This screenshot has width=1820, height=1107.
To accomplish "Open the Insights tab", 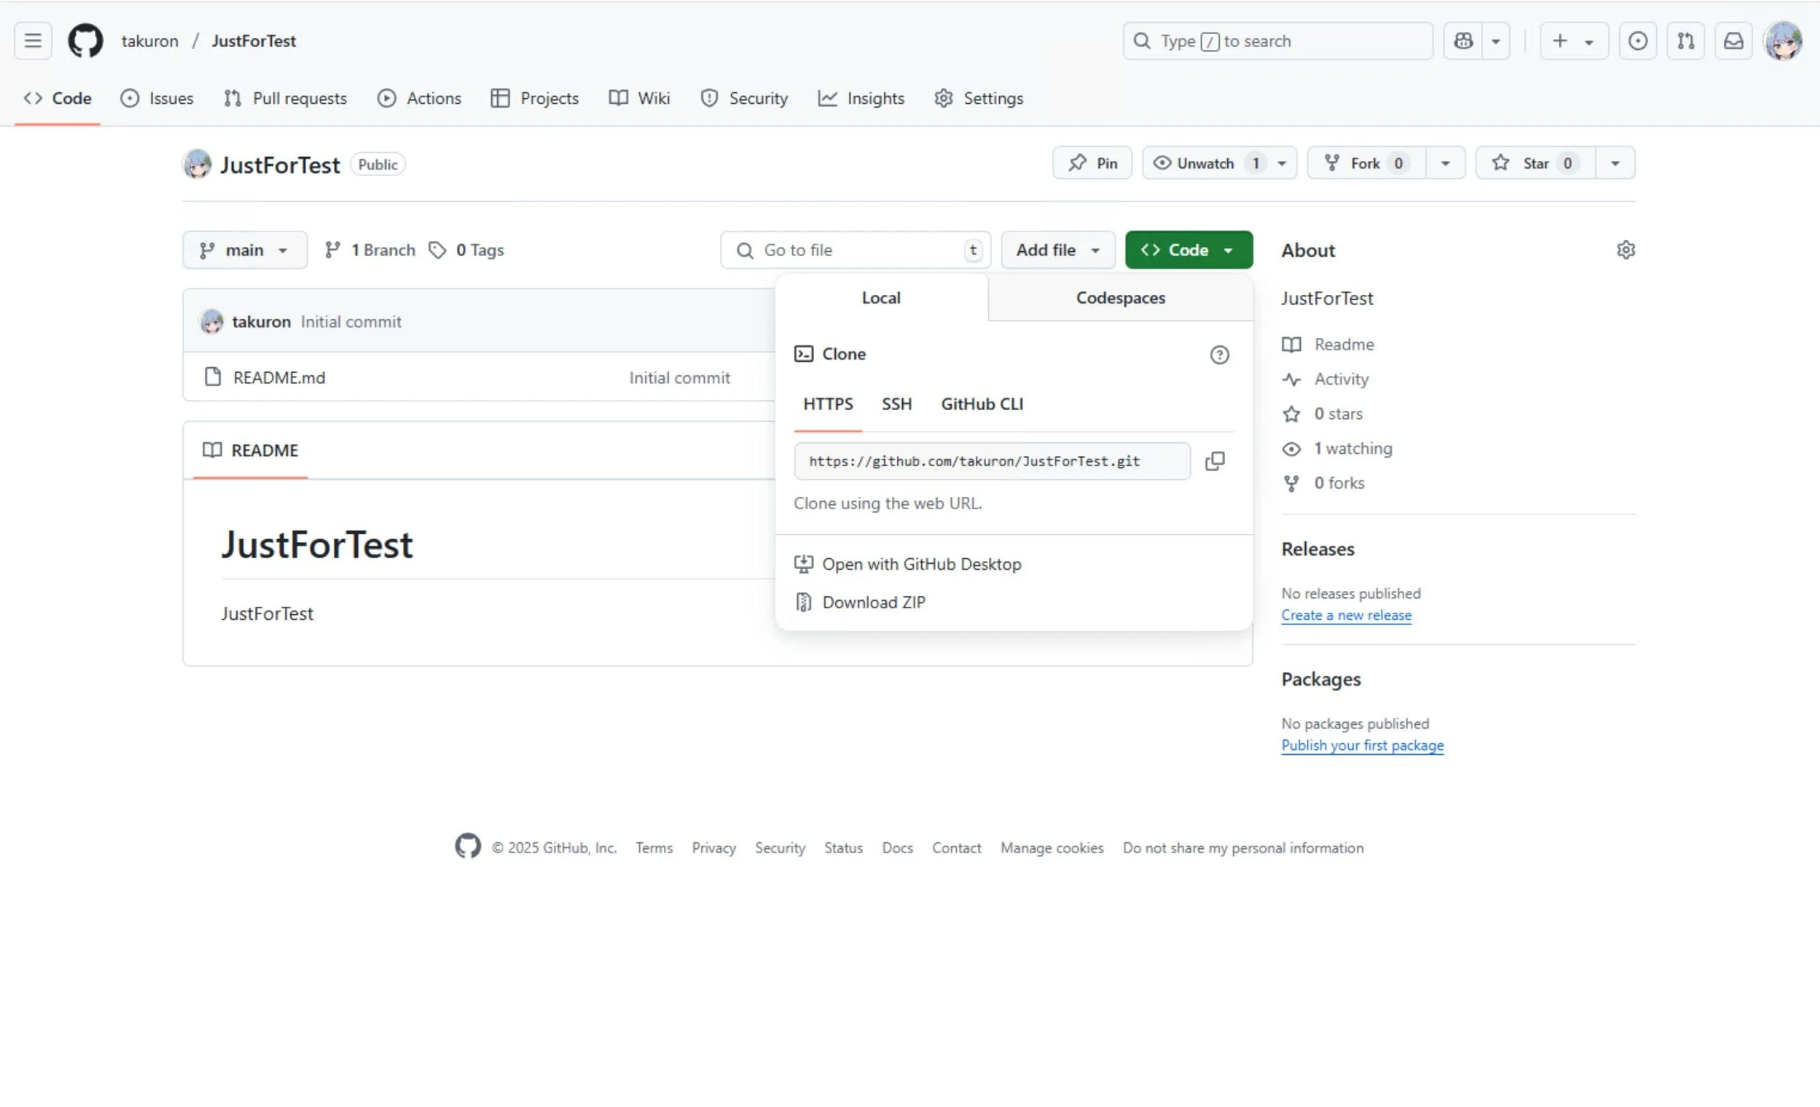I will pyautogui.click(x=861, y=98).
